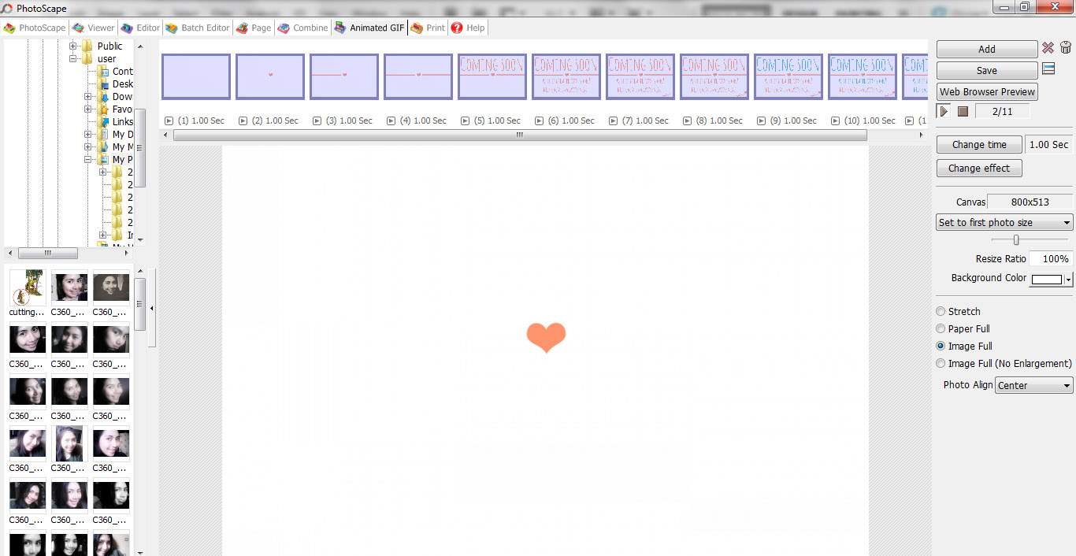
Task: Open the Combine tool
Action: point(302,28)
